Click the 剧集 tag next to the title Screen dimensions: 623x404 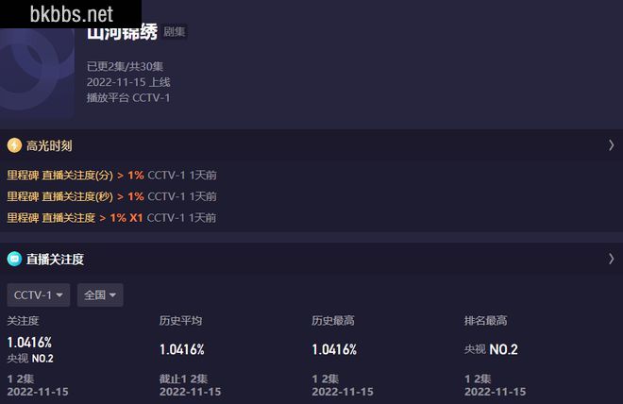(175, 32)
